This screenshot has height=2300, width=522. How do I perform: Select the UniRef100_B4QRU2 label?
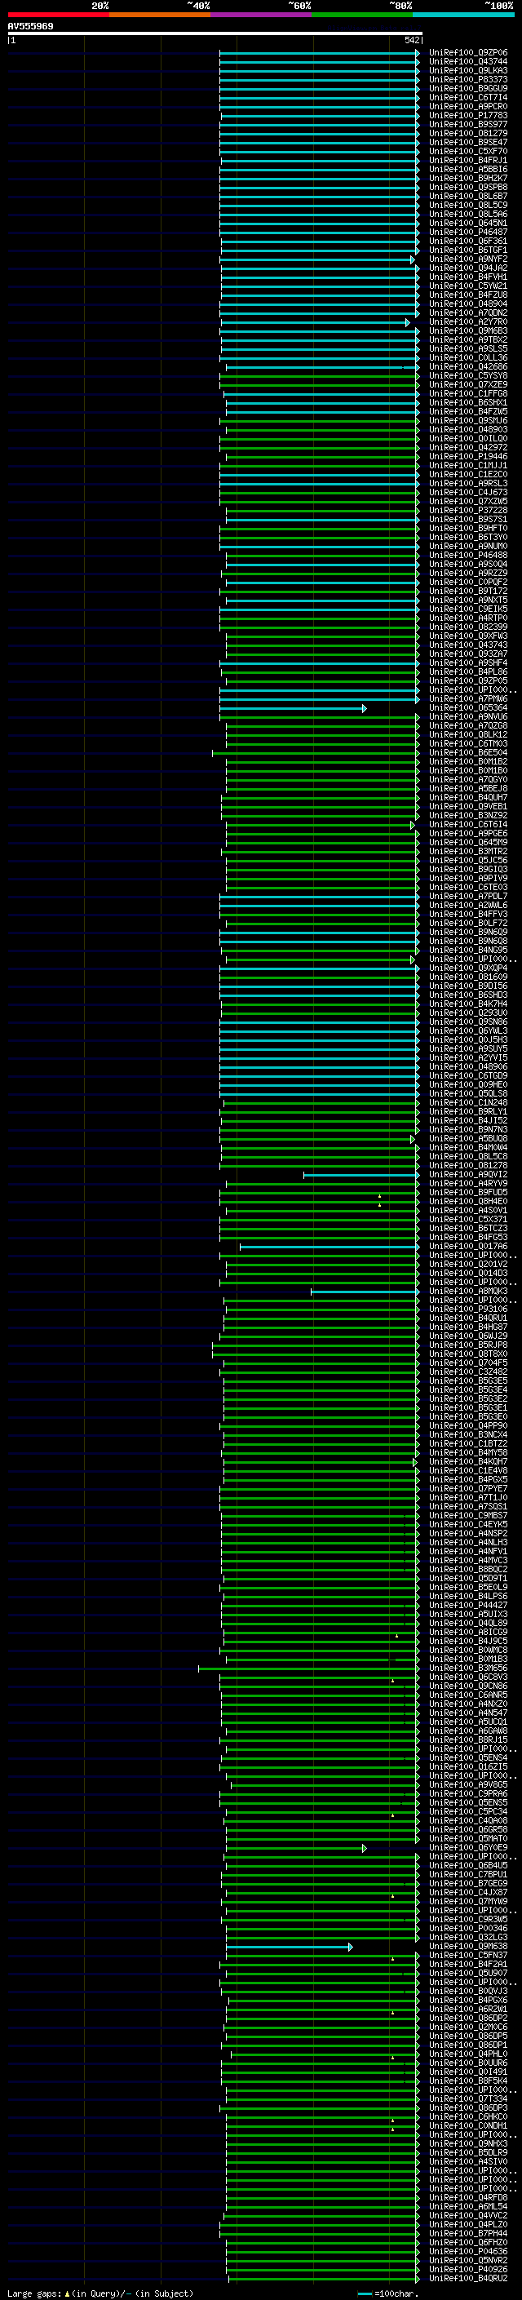pyautogui.click(x=467, y=2278)
